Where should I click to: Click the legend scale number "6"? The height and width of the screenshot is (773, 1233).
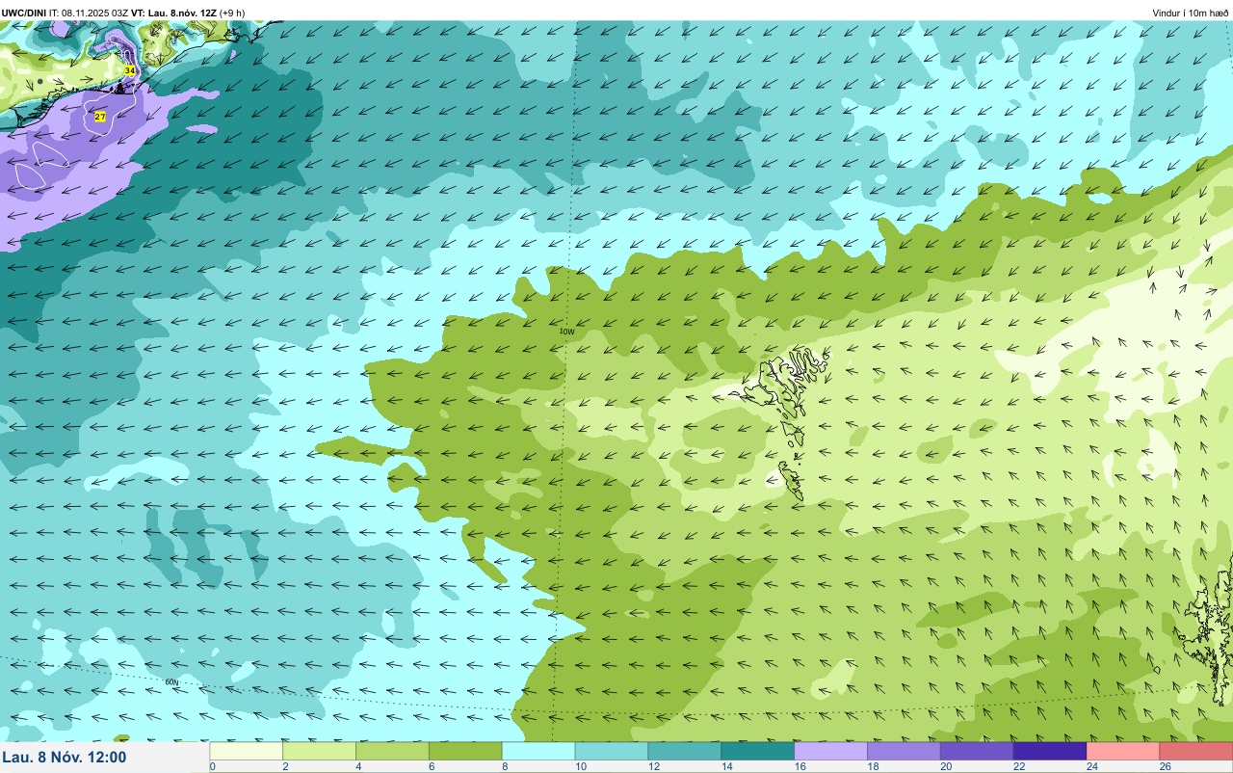431,767
